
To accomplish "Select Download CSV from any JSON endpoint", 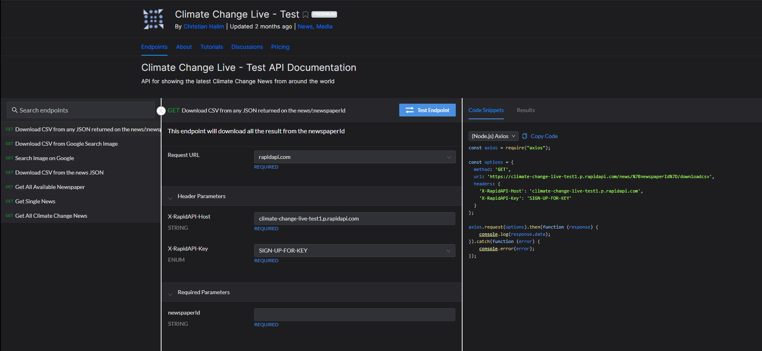I will 81,129.
